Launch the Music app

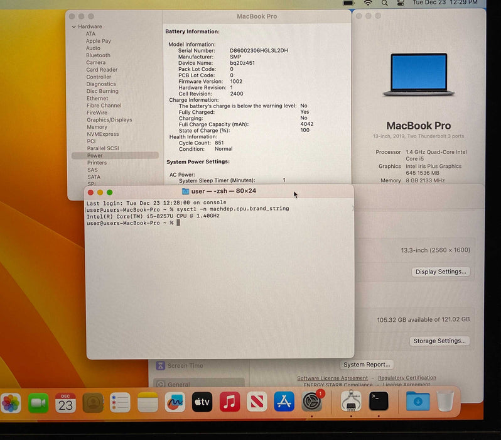[230, 402]
